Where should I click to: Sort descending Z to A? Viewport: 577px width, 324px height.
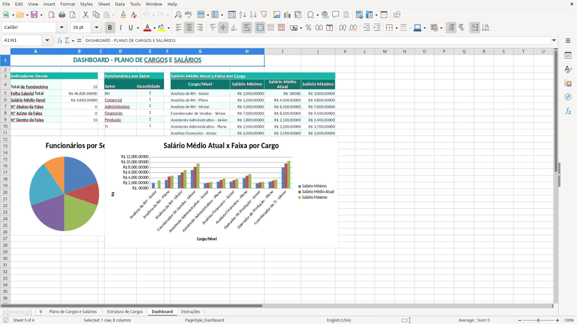click(x=253, y=15)
